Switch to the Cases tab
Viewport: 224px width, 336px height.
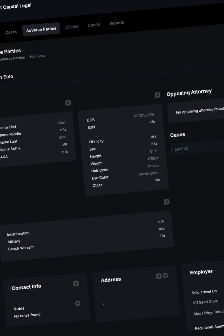coord(11,32)
